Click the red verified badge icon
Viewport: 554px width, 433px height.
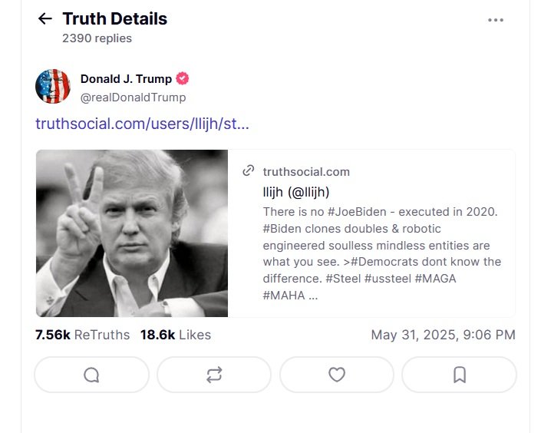[183, 78]
